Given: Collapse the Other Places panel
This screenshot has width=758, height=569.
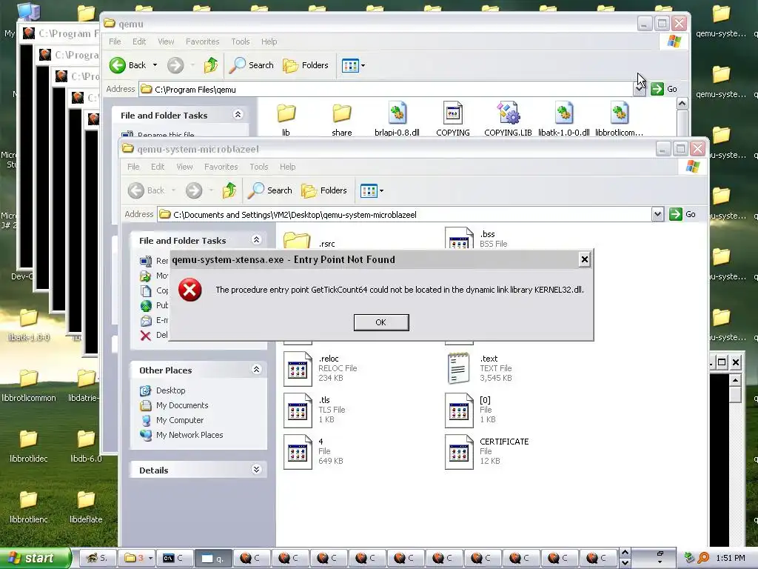Looking at the screenshot, I should [x=256, y=370].
